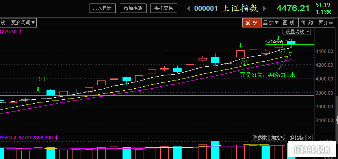Click the 上证指数 stock name

(x=240, y=9)
